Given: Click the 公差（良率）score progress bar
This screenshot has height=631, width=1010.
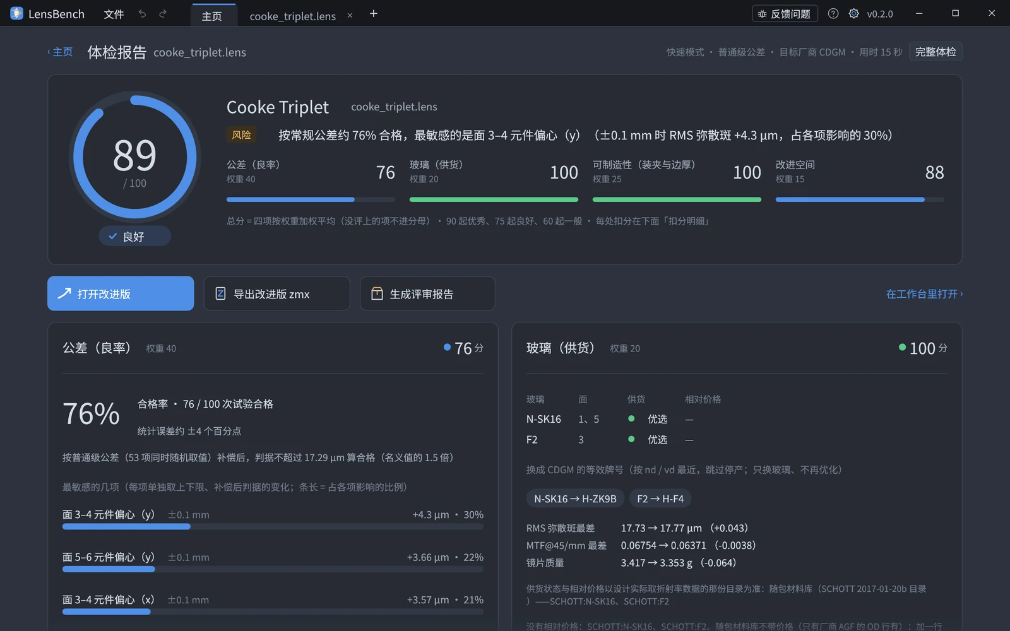Looking at the screenshot, I should 311,199.
